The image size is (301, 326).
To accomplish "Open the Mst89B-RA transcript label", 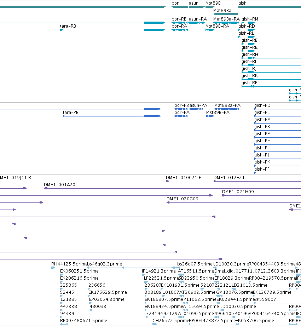I will click(217, 26).
